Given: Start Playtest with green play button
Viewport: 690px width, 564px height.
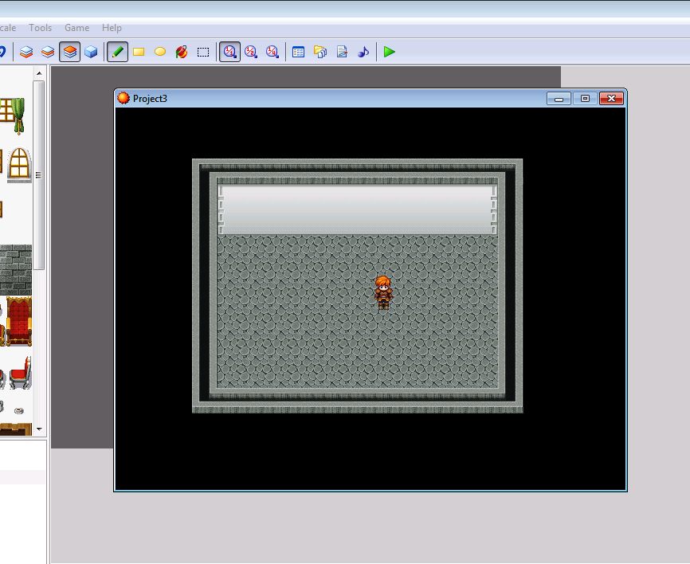Looking at the screenshot, I should tap(389, 52).
